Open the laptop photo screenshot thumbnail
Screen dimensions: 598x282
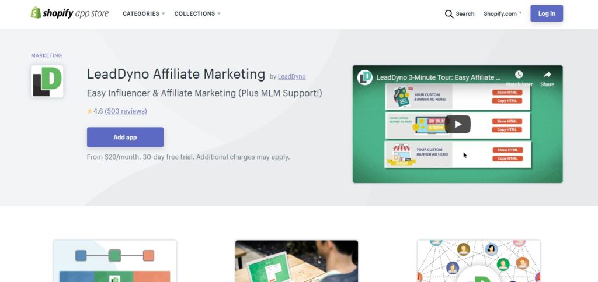[297, 261]
